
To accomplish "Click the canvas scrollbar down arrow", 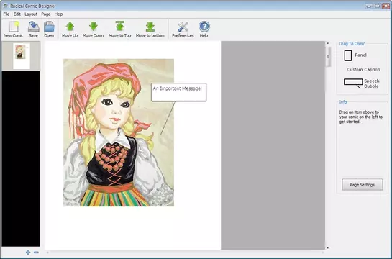I will (x=327, y=247).
